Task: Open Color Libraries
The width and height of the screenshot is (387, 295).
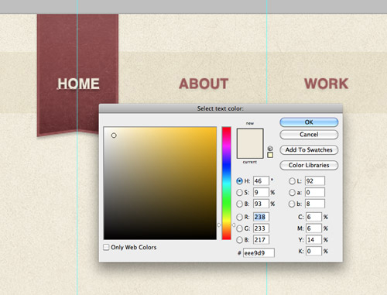Action: 309,165
